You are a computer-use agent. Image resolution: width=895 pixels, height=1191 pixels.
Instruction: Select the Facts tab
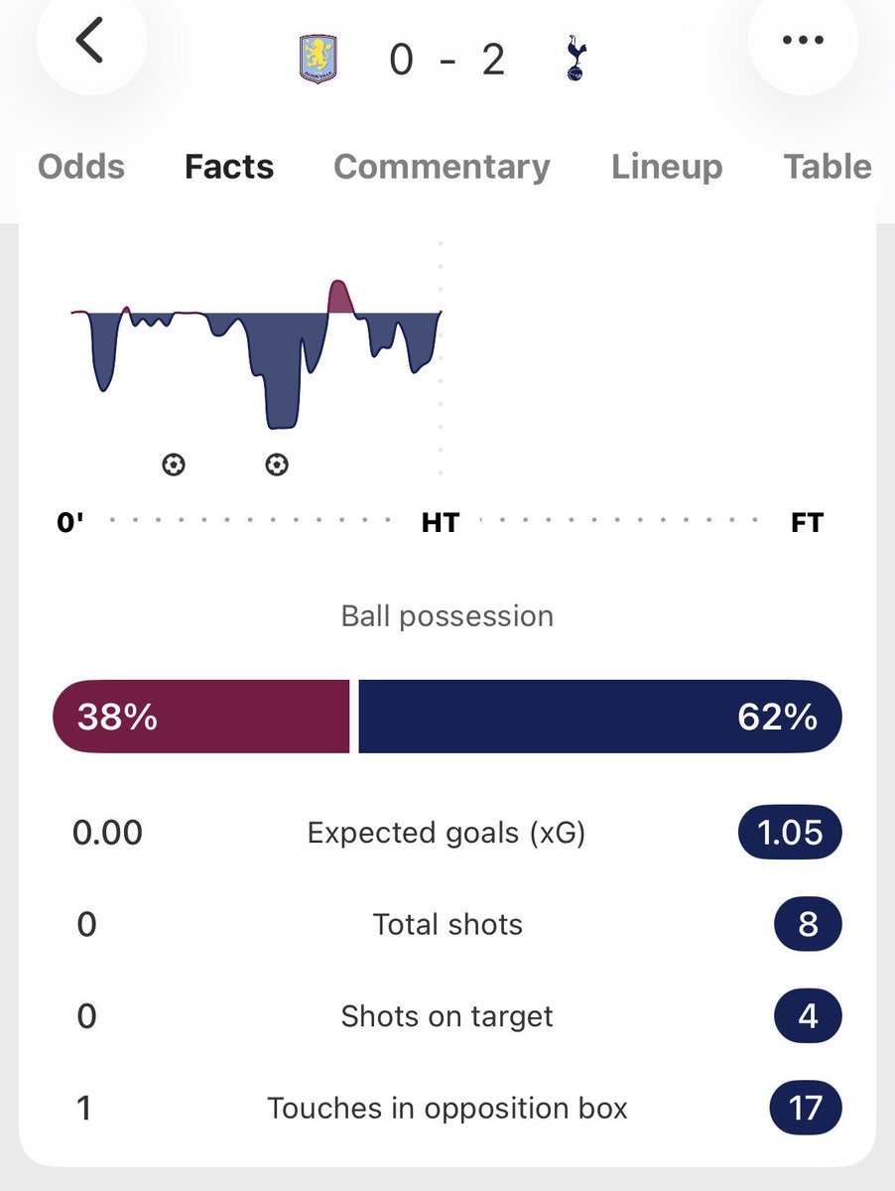pyautogui.click(x=229, y=167)
